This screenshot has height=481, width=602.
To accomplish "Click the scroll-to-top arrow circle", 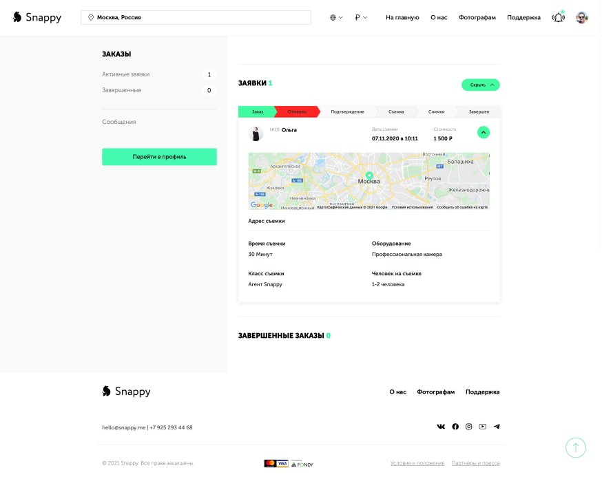I will pyautogui.click(x=576, y=447).
